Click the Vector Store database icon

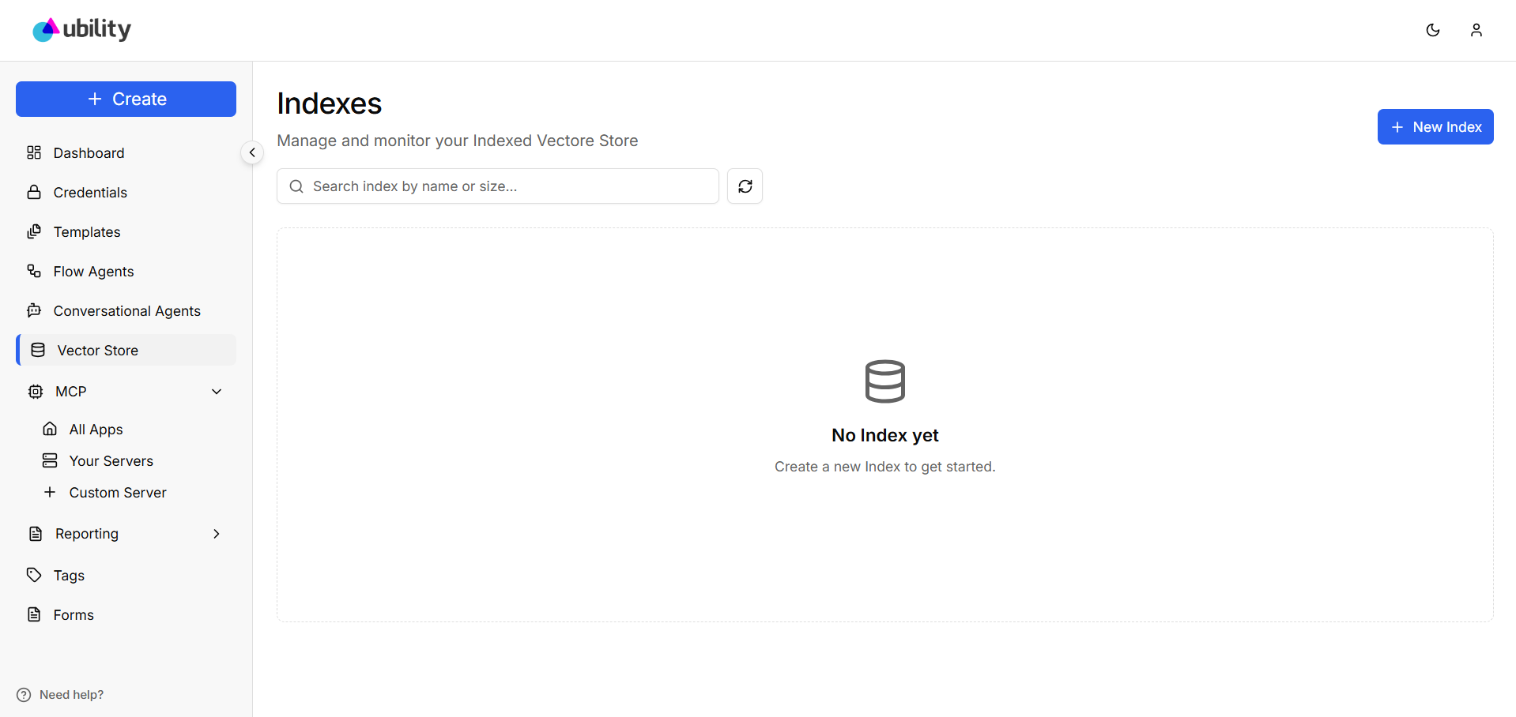coord(37,350)
